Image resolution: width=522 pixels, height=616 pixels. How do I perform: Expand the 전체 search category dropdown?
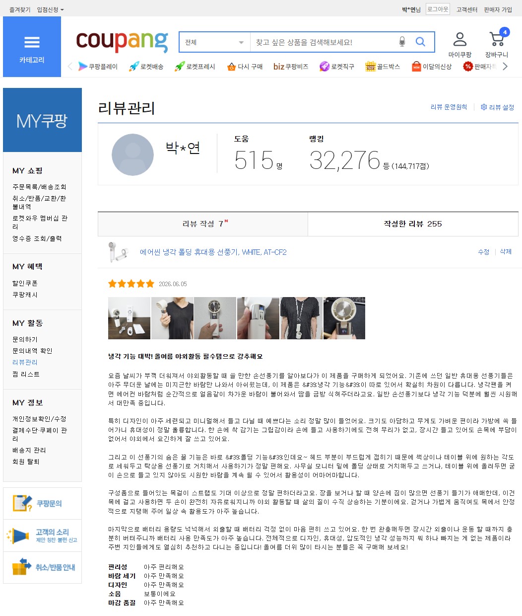tap(214, 42)
